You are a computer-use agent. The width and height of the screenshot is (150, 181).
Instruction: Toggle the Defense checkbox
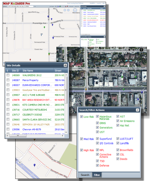tap(97, 165)
